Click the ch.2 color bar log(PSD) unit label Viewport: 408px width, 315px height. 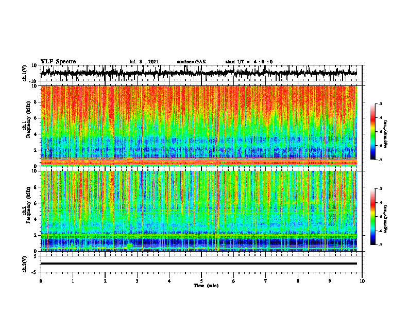point(386,219)
